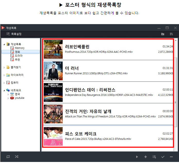Select 재생목록 root folder label
179x164 pixels.
(x=16, y=44)
